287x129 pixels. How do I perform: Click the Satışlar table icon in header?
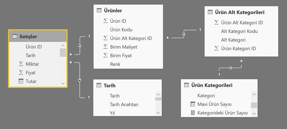pyautogui.click(x=15, y=36)
